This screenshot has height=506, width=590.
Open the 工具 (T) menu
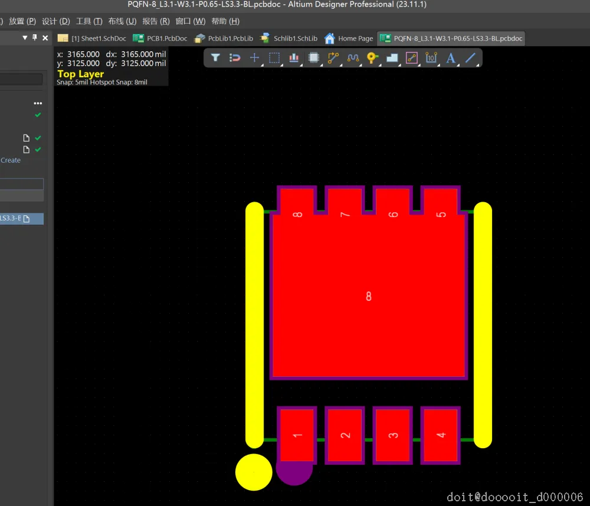coord(89,21)
